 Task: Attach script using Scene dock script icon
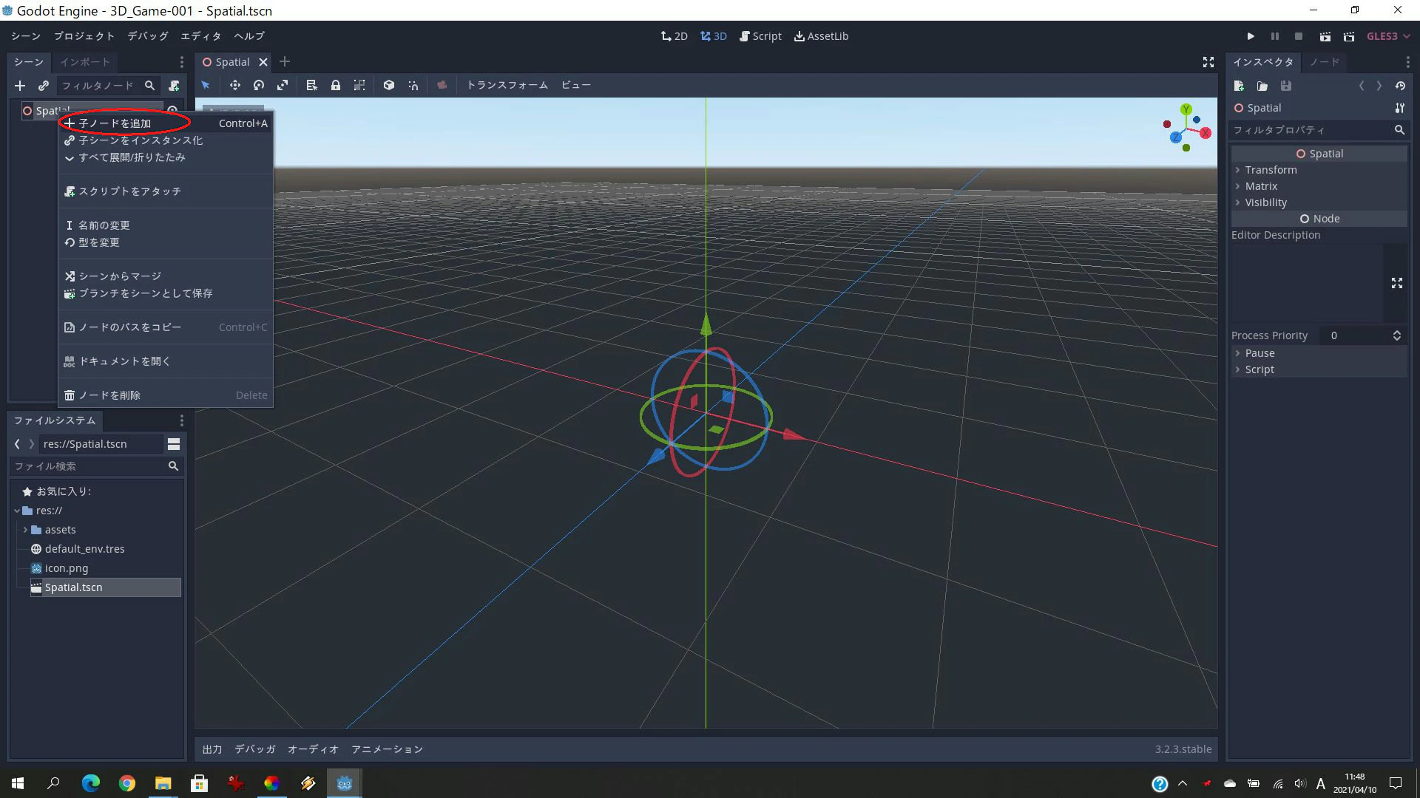[174, 86]
